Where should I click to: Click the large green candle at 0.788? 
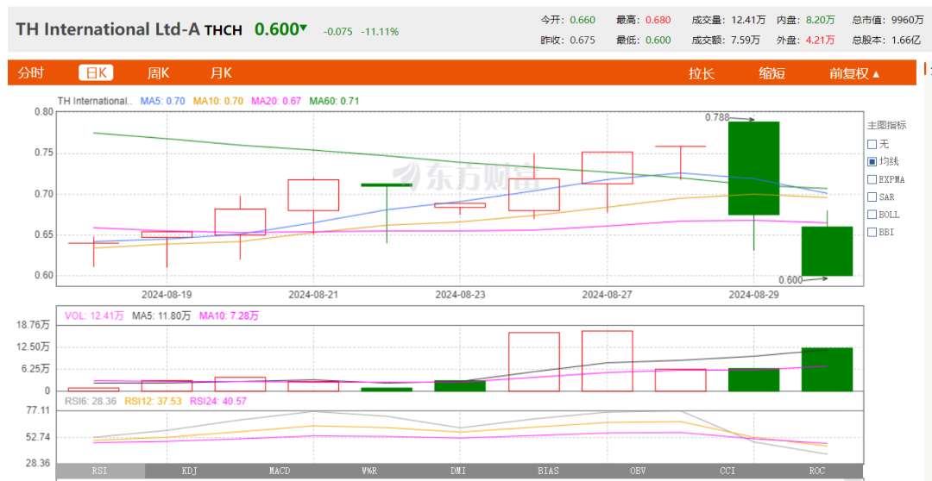pos(753,168)
